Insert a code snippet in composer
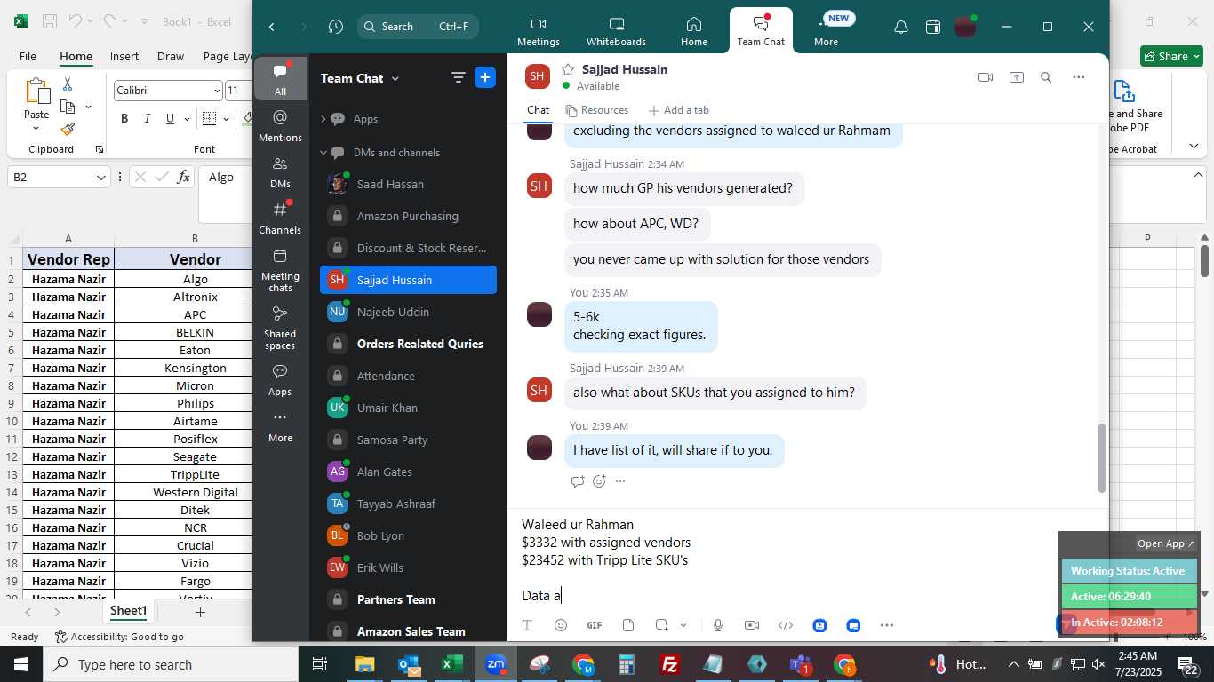This screenshot has width=1214, height=682. click(x=786, y=625)
